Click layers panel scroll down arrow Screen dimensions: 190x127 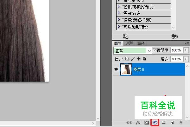[187, 117]
